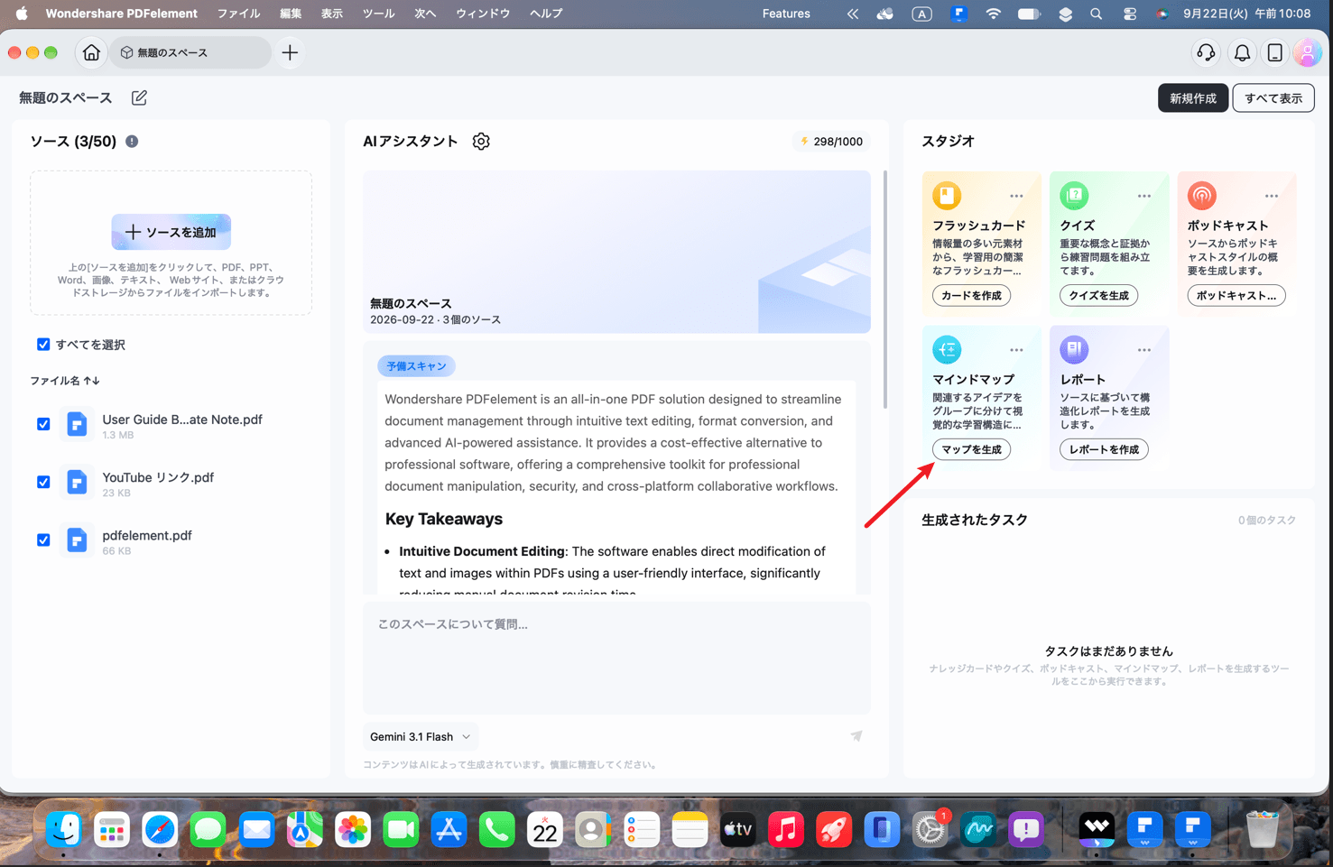
Task: Open User Guide PDF file icon
Action: [78, 424]
